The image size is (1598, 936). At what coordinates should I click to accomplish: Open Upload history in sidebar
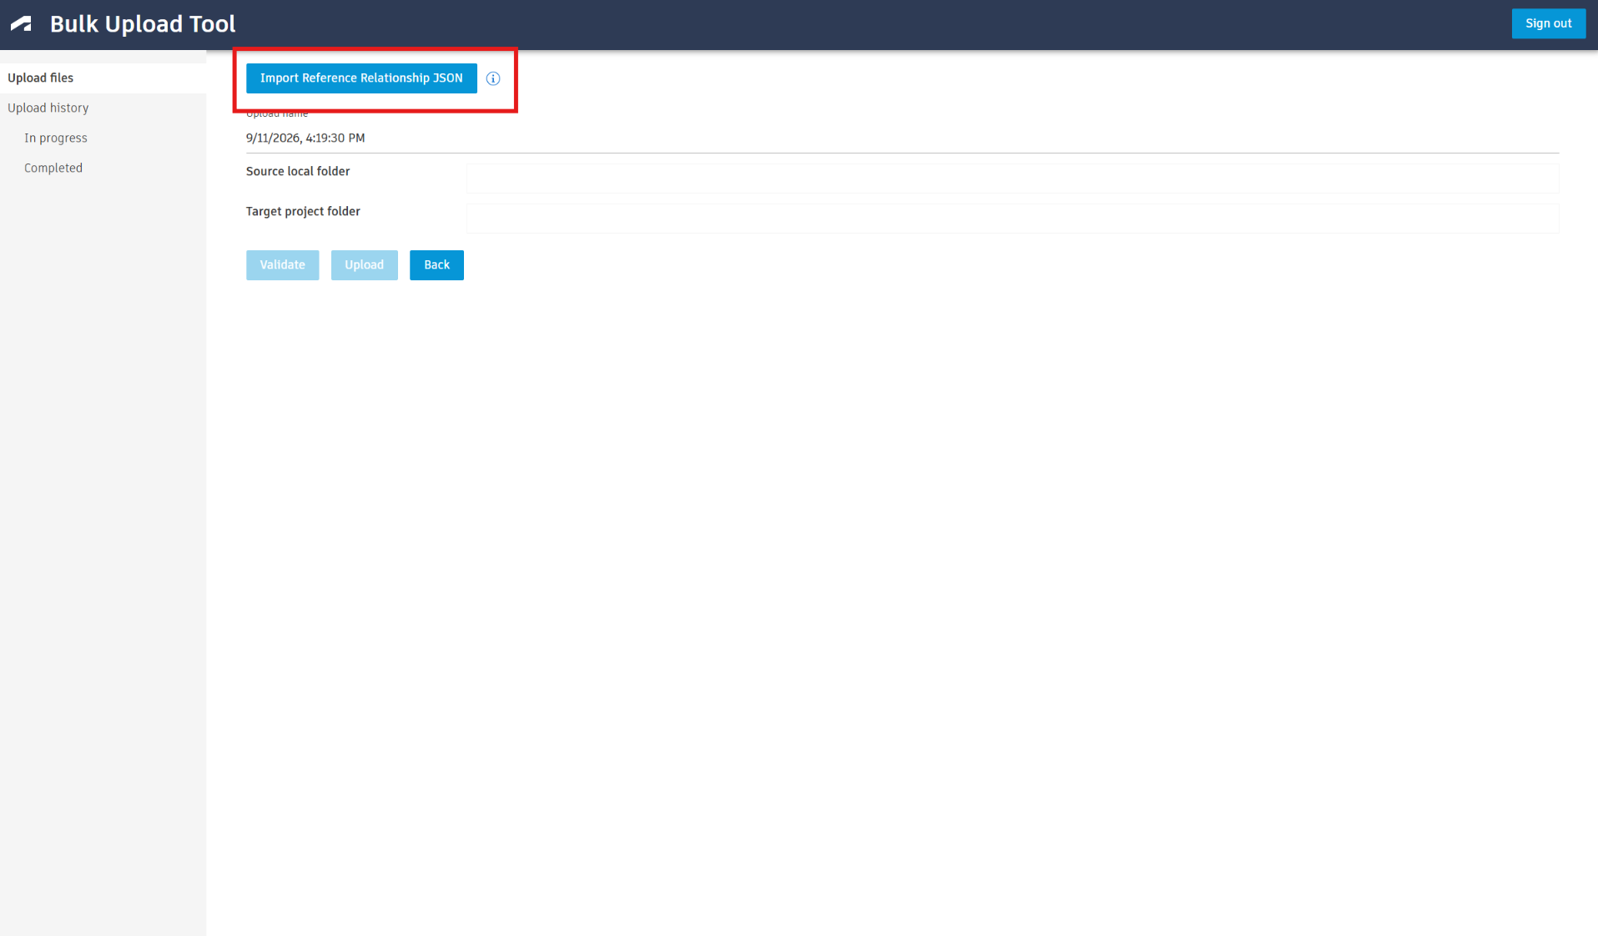103,108
